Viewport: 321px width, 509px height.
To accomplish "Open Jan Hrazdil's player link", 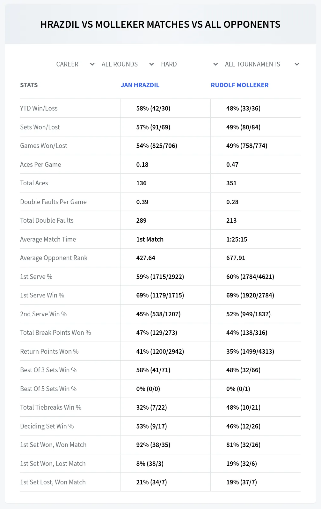I will click(140, 85).
